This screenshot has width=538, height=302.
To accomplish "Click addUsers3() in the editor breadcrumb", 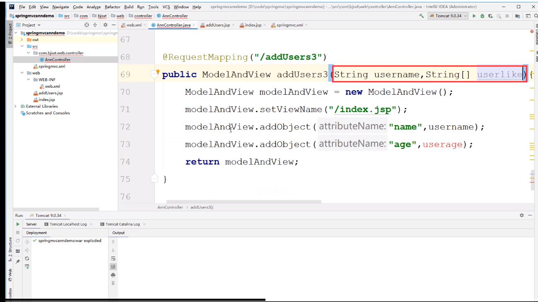I will click(202, 207).
